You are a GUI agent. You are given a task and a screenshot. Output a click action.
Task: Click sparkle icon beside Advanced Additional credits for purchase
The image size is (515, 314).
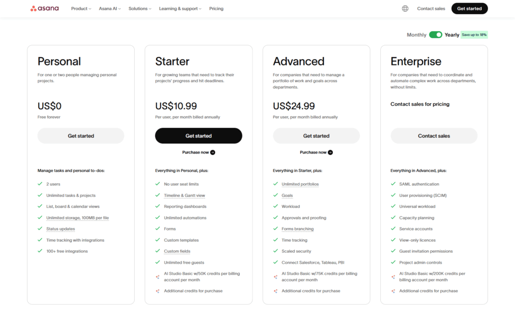275,291
